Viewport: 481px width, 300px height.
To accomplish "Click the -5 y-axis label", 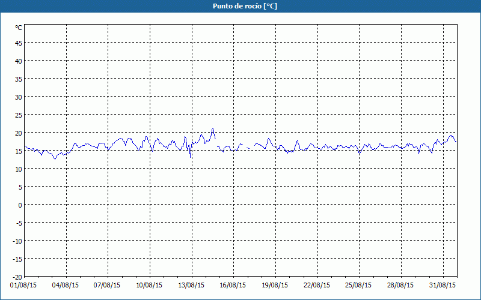I will tap(19, 223).
